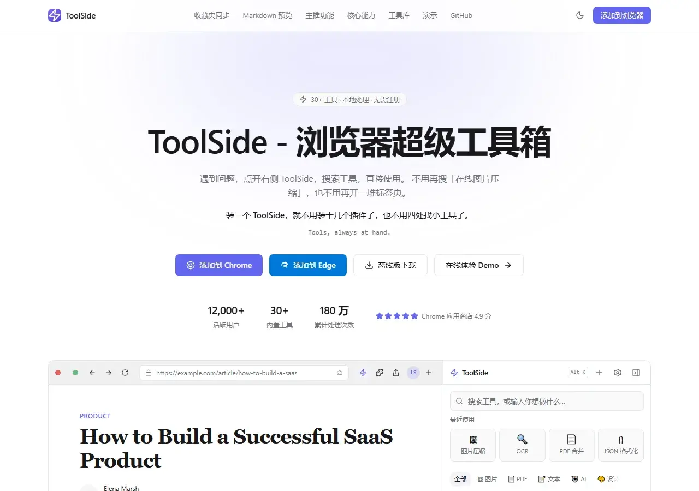This screenshot has width=699, height=491.
Task: Go to 主推功能 section
Action: [x=320, y=15]
